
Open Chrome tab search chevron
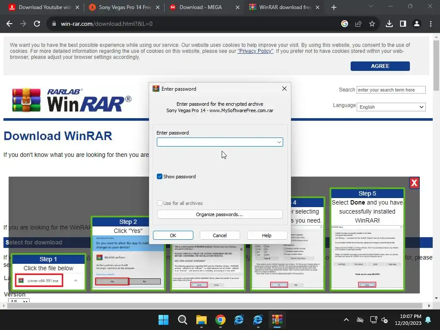tap(371, 6)
